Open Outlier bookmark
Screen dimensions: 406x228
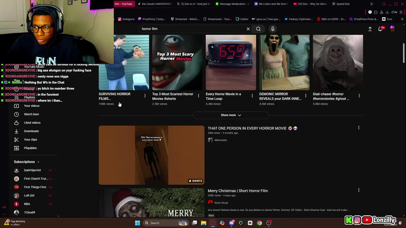tap(242, 19)
